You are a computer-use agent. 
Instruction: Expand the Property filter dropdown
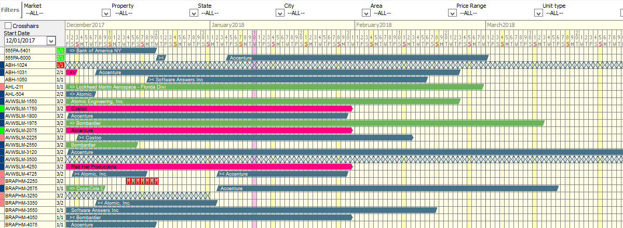pyautogui.click(x=193, y=13)
